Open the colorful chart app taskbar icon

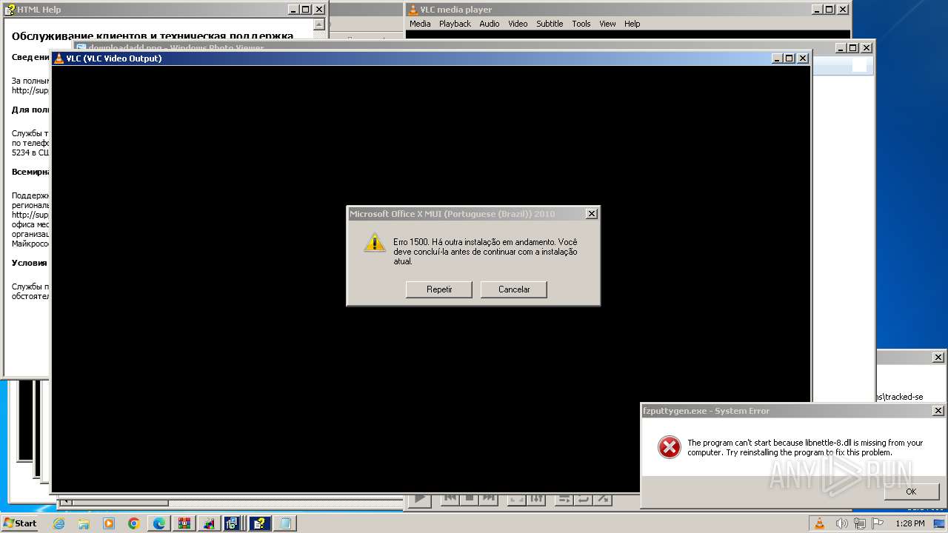pos(210,523)
